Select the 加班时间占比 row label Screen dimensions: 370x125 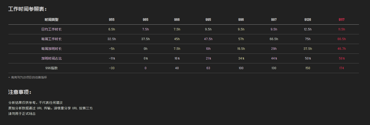click(52, 58)
